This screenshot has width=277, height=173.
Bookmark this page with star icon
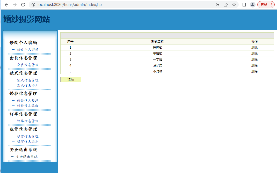click(234, 5)
